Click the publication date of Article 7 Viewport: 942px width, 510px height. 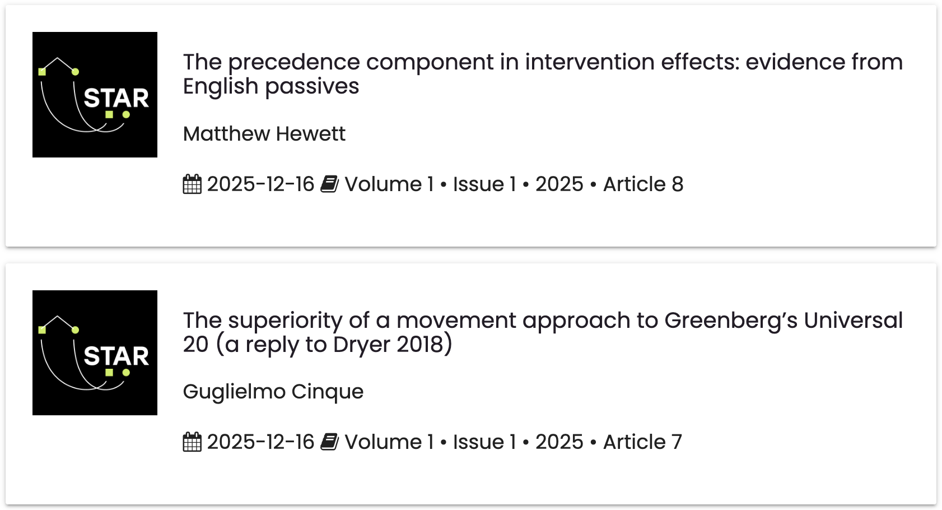point(260,442)
